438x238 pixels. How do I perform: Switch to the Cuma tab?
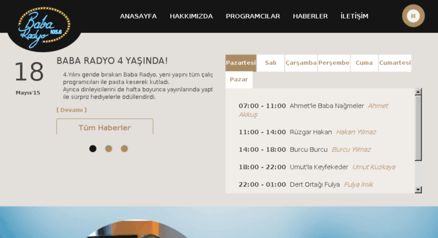(x=364, y=63)
